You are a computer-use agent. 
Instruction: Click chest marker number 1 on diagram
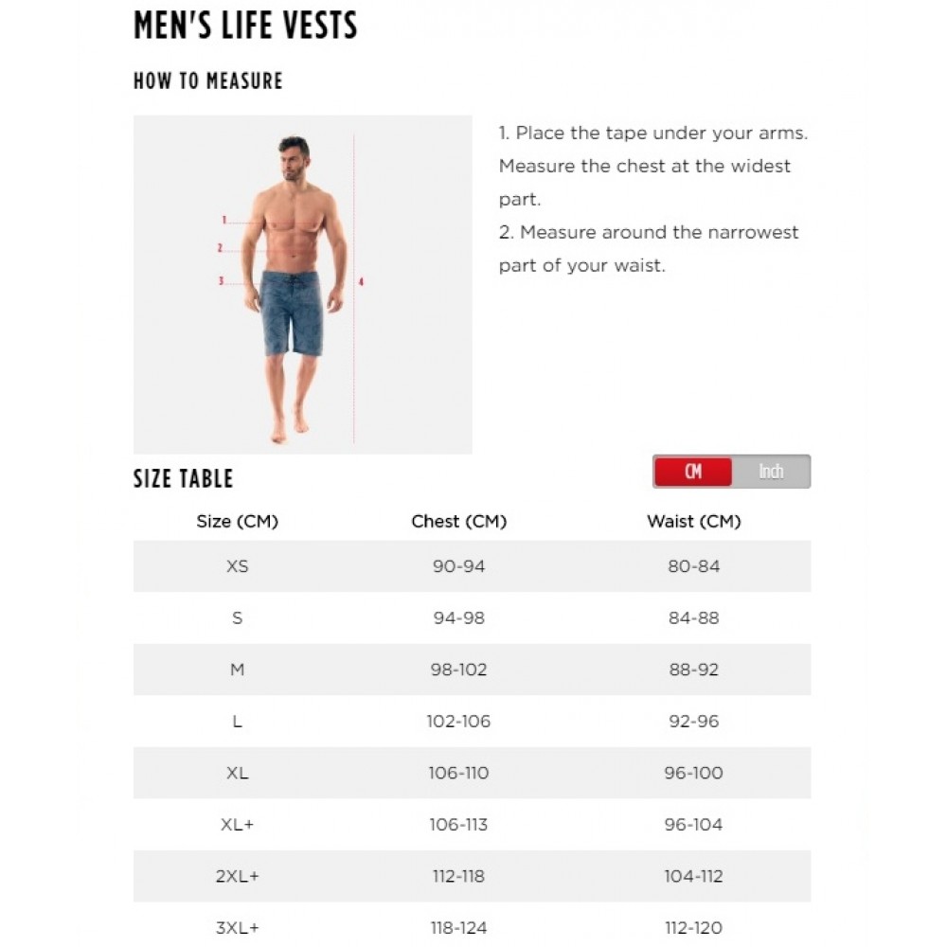pyautogui.click(x=224, y=221)
